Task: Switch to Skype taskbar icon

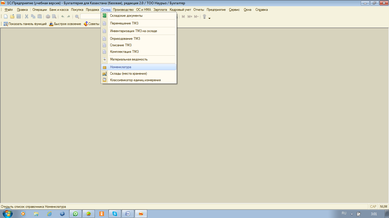Action: pos(115,214)
